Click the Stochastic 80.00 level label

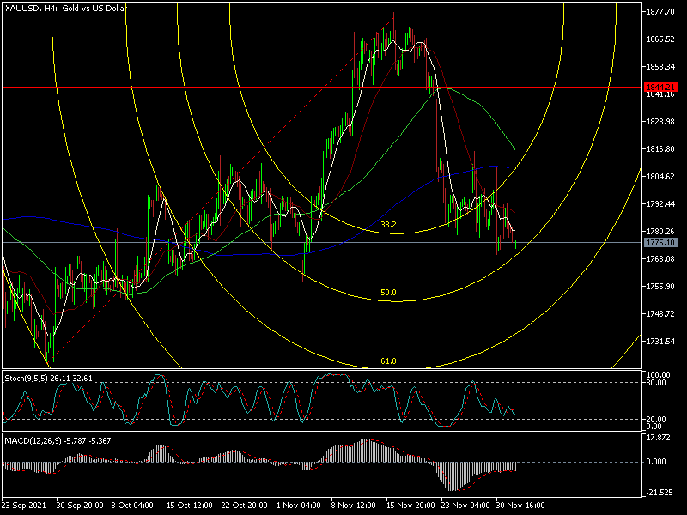click(x=657, y=383)
